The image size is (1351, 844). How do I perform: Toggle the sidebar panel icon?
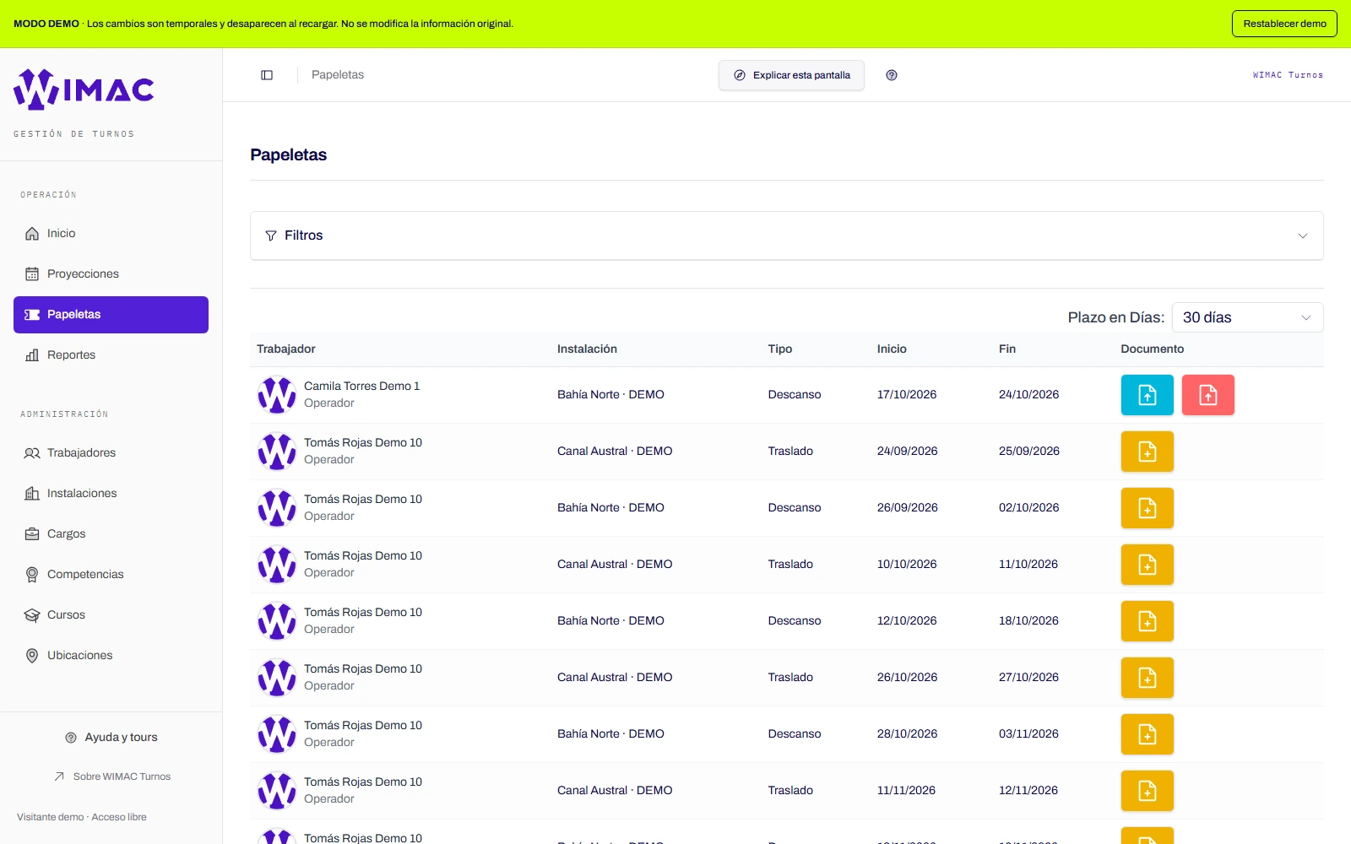[x=267, y=75]
